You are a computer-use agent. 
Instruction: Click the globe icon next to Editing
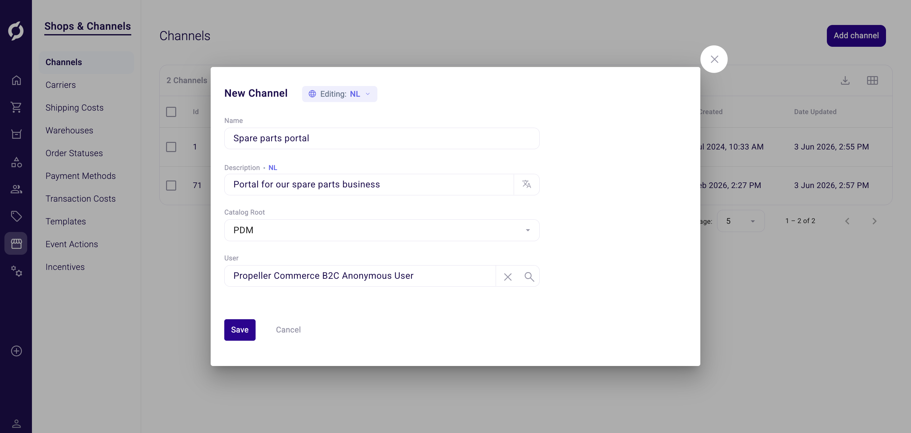(312, 94)
